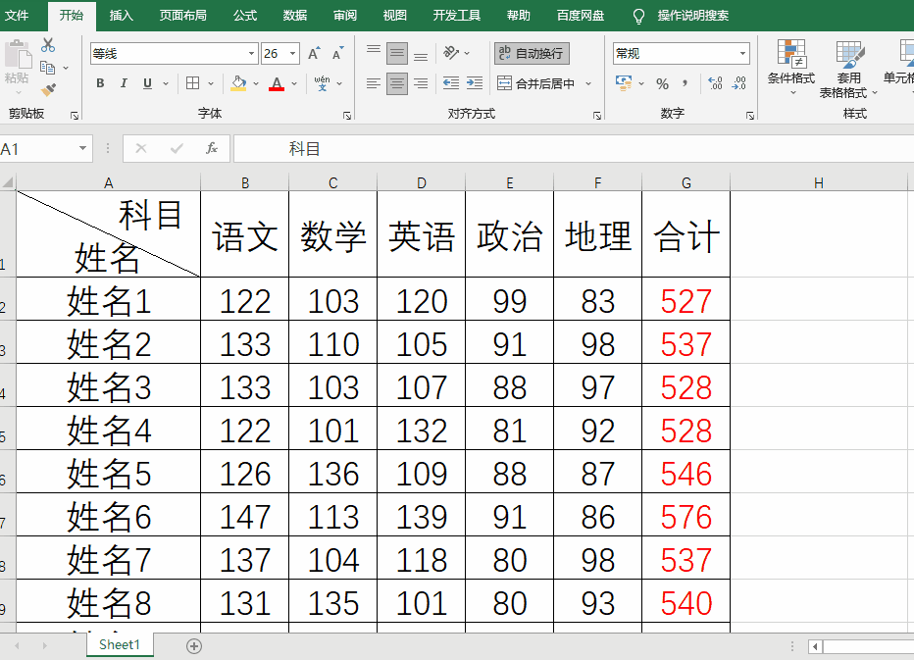Open the font name dropdown 等线
Image resolution: width=914 pixels, height=660 pixels.
click(x=251, y=54)
